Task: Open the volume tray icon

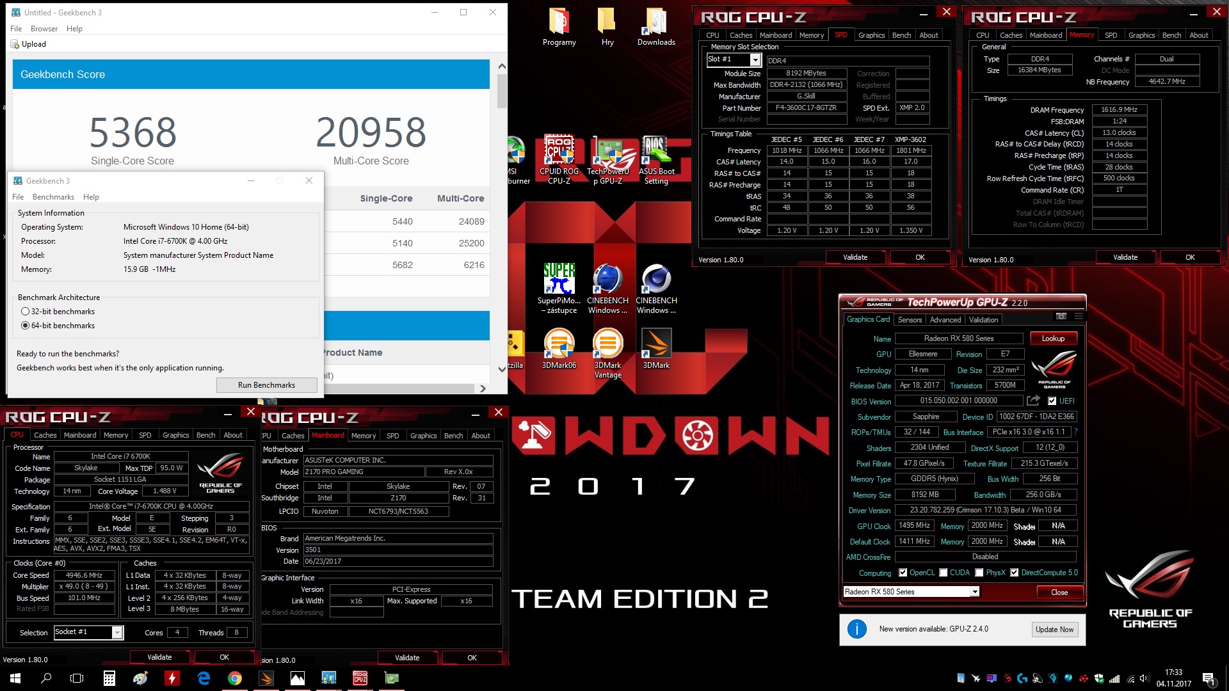Action: [1145, 678]
